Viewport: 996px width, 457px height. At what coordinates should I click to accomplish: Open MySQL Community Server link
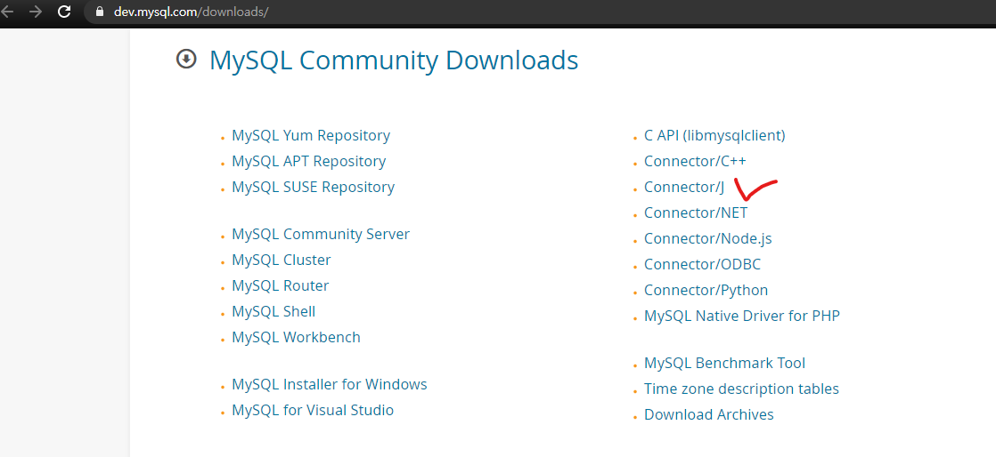321,235
